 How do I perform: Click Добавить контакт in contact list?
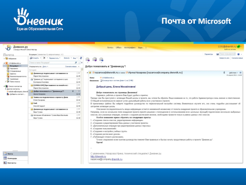pyautogui.click(x=18, y=94)
